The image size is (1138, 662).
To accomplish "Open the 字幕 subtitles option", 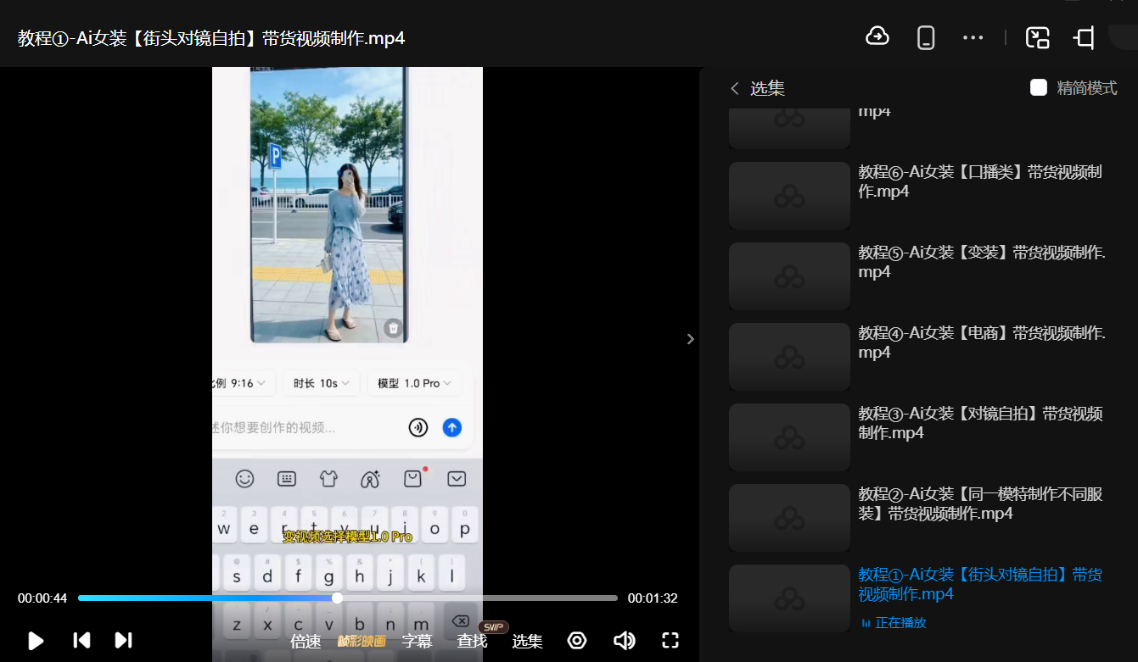I will [x=417, y=642].
